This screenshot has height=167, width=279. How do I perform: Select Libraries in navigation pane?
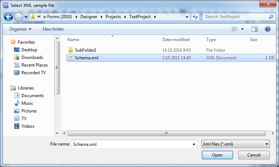(26, 88)
